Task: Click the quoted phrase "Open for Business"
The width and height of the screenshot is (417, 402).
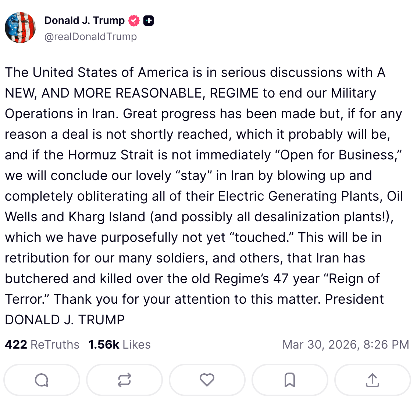Action: pos(337,155)
